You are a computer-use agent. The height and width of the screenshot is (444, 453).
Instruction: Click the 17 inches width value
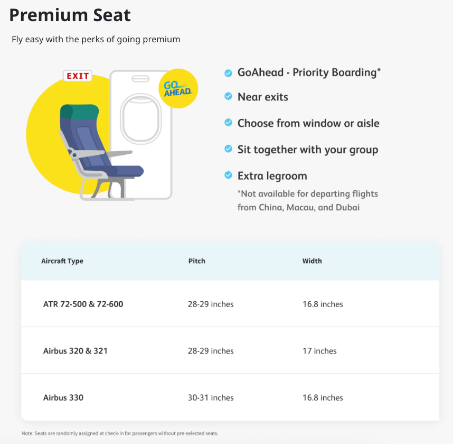319,350
